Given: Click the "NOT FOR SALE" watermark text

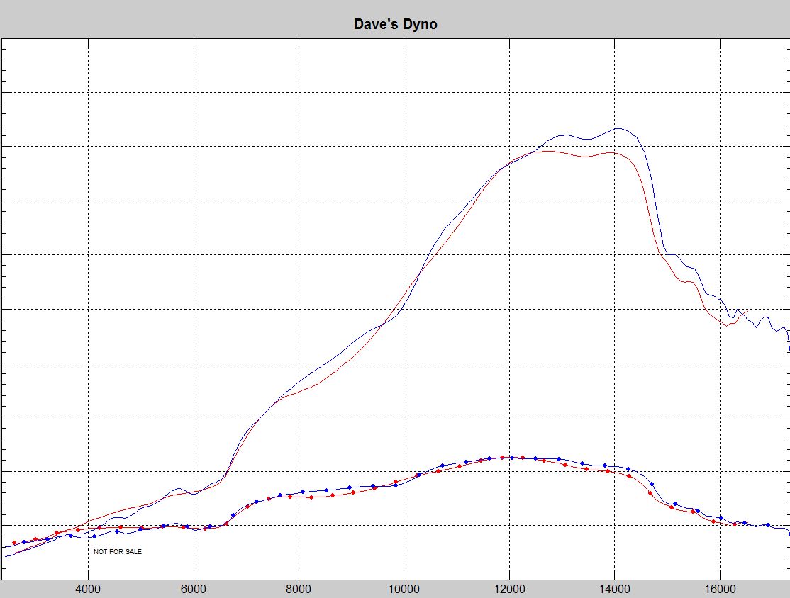Looking at the screenshot, I should coord(117,551).
